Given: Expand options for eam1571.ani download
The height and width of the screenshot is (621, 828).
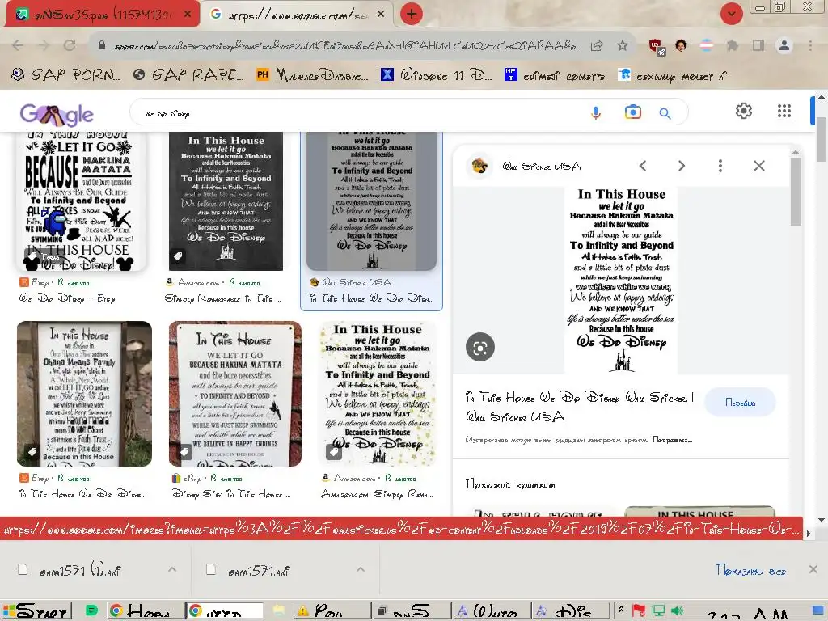Looking at the screenshot, I should [x=361, y=569].
